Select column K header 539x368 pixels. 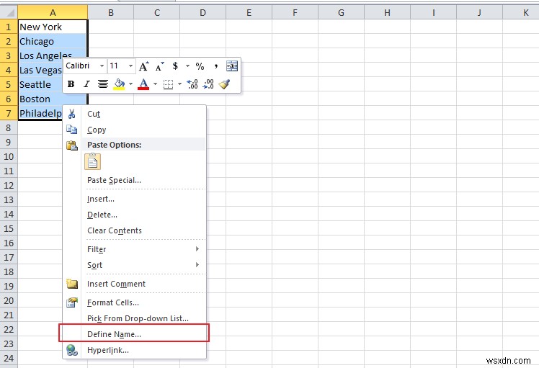coord(521,13)
